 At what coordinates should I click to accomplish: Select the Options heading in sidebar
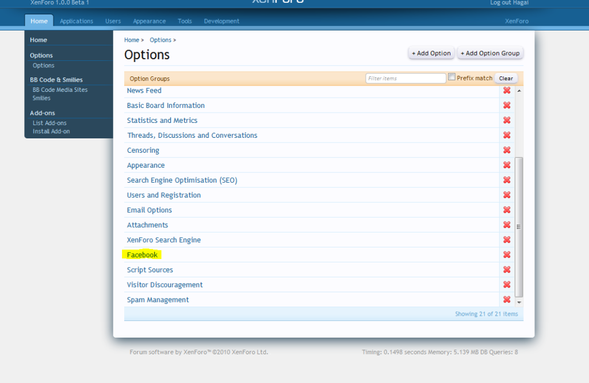click(41, 55)
